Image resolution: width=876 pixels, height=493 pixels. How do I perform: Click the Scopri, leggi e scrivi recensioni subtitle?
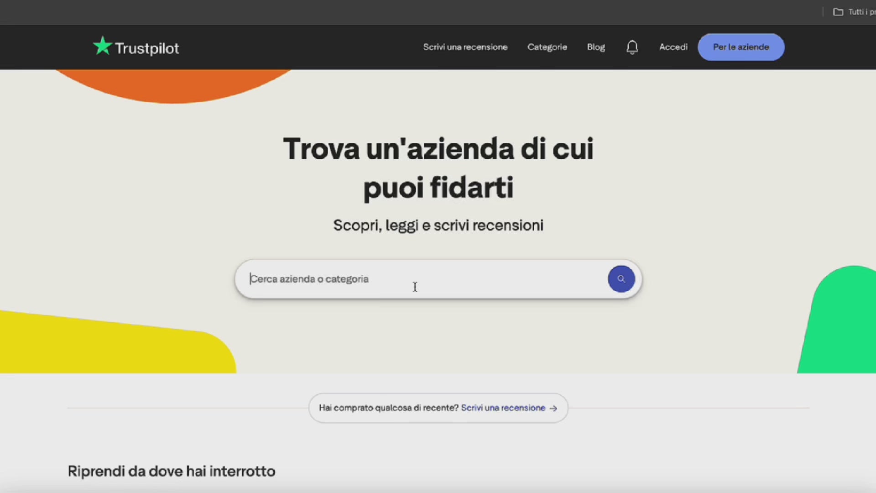438,225
